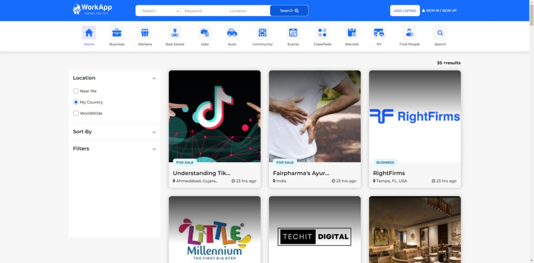Click the BUSINESS tag on RightFirms card
This screenshot has height=263, width=534.
[385, 162]
